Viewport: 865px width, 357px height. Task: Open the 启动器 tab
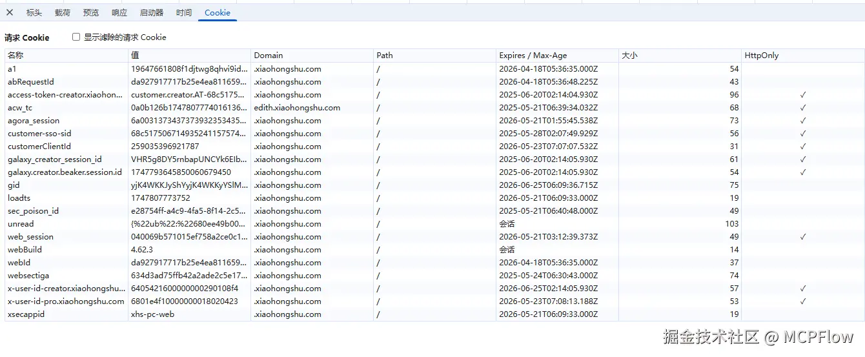(x=152, y=13)
